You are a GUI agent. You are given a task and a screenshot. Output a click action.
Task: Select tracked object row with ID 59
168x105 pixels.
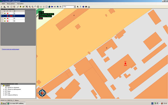click(x=13, y=21)
